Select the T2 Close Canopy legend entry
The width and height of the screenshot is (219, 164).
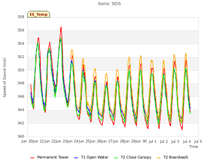(132, 157)
